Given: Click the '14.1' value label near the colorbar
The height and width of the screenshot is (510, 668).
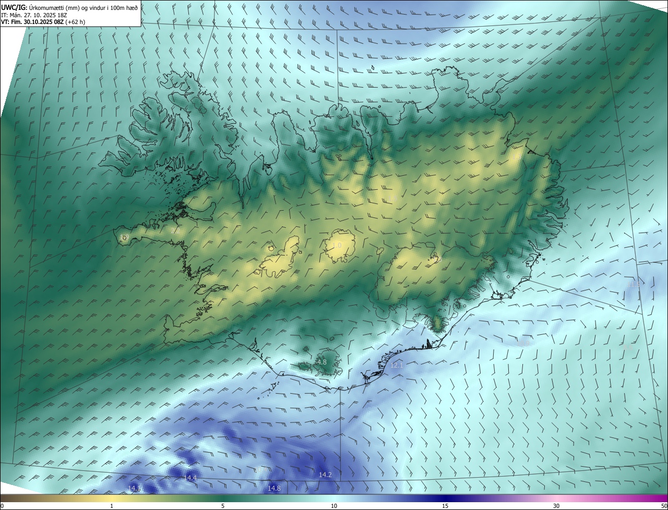Looking at the screenshot, I should (134, 488).
